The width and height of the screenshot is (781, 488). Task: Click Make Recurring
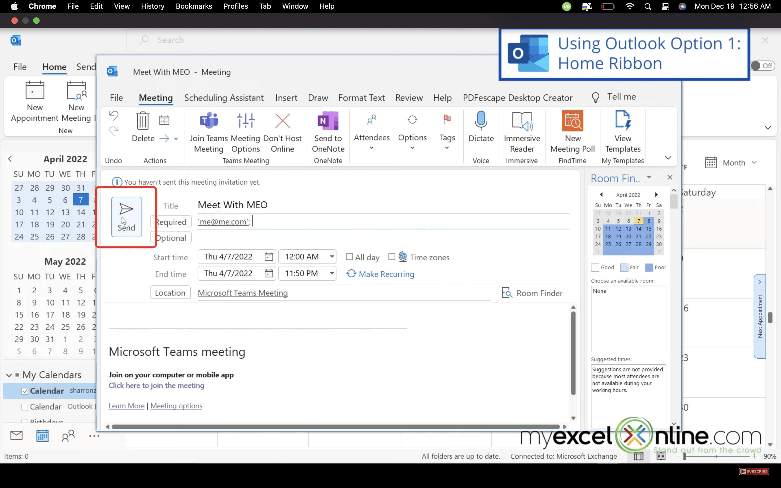[x=380, y=274]
